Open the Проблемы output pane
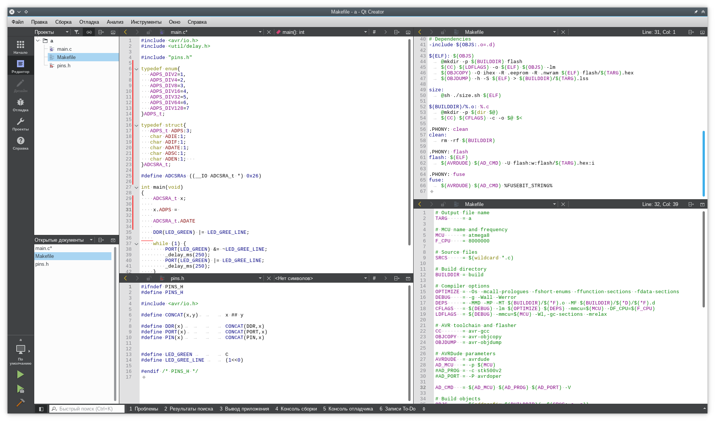Screen dimensions: 715x421 [x=144, y=409]
